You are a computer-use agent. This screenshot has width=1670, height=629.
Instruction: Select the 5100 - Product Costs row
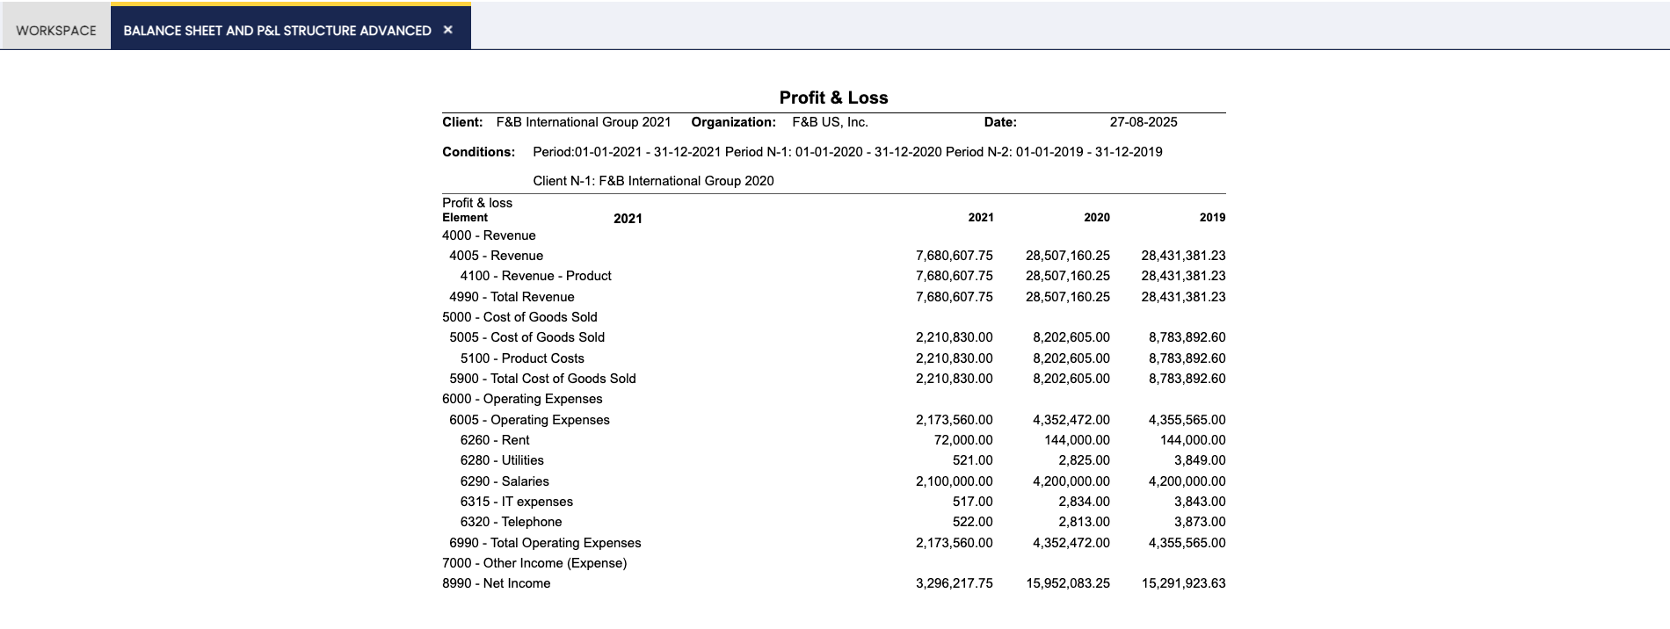[522, 358]
